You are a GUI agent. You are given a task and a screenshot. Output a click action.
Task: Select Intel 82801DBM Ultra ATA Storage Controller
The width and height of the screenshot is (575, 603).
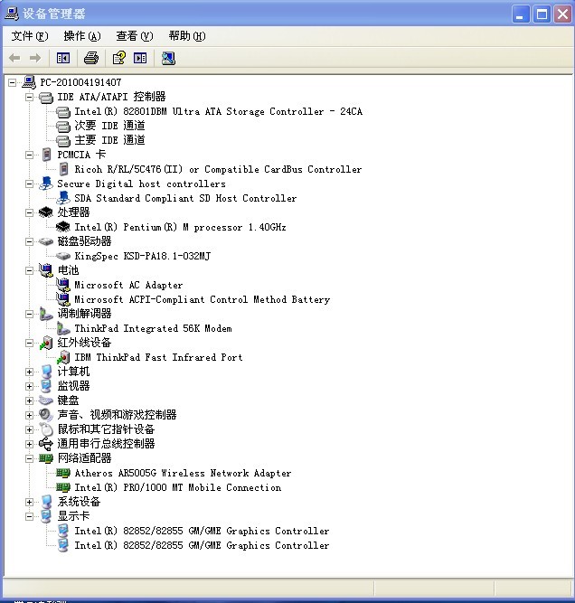pos(218,111)
